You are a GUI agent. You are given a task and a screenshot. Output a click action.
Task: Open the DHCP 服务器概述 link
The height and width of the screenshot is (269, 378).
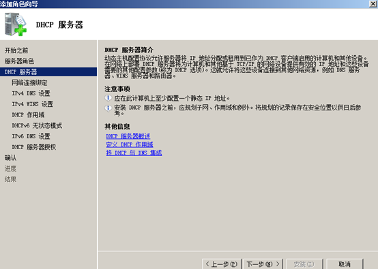point(128,136)
